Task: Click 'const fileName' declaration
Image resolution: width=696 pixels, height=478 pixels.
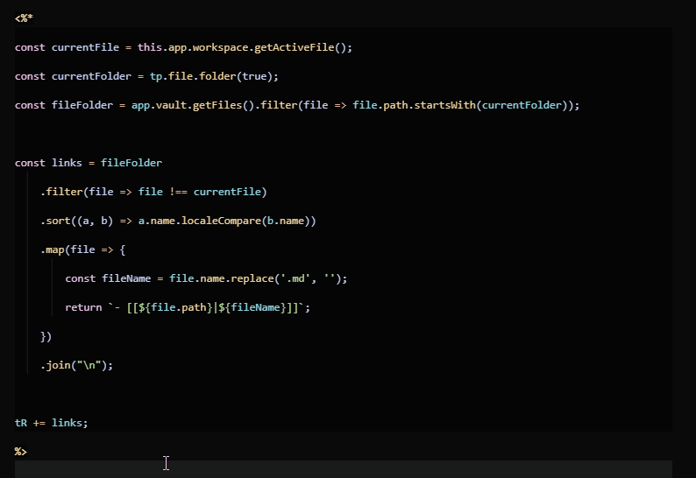Action: click(x=108, y=278)
